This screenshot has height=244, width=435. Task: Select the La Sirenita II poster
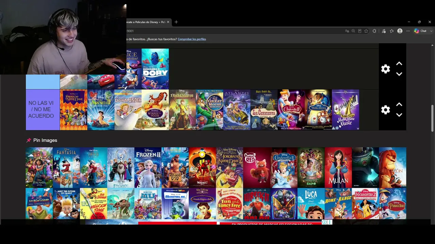click(101, 110)
